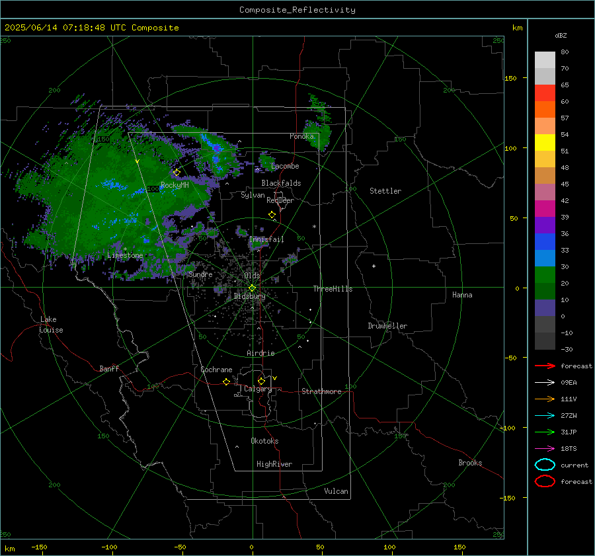Click the Strathmore label
Screen dimensions: 595x556
click(321, 391)
